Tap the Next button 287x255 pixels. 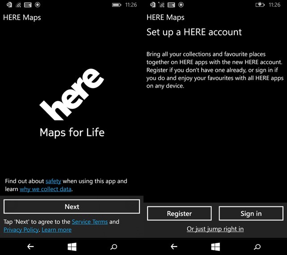point(72,207)
